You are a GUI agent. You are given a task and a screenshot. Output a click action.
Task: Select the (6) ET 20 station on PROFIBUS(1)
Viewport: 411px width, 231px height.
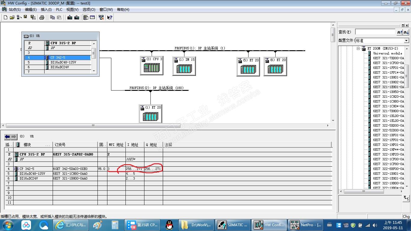click(275, 66)
